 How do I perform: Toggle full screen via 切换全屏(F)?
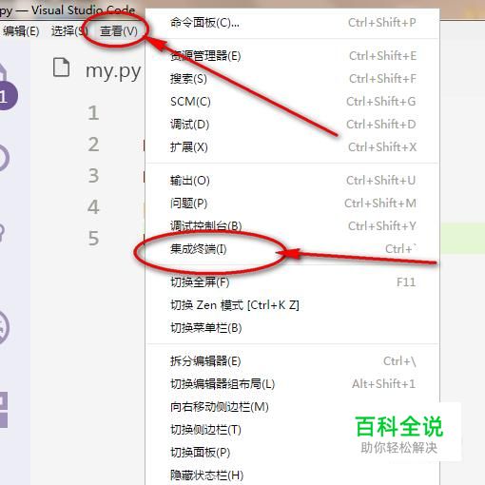click(x=292, y=282)
